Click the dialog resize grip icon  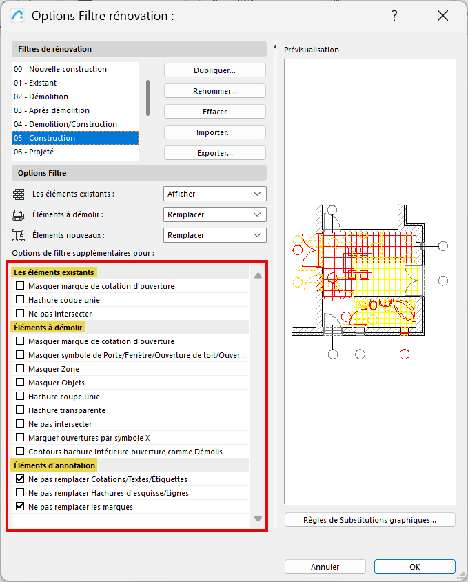click(460, 575)
